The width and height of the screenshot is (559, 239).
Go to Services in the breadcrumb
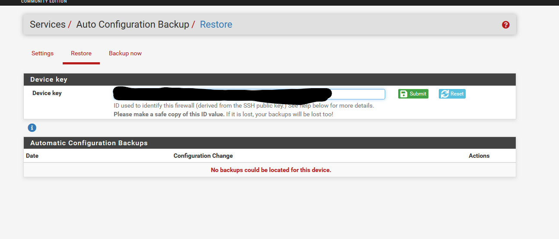click(x=48, y=25)
